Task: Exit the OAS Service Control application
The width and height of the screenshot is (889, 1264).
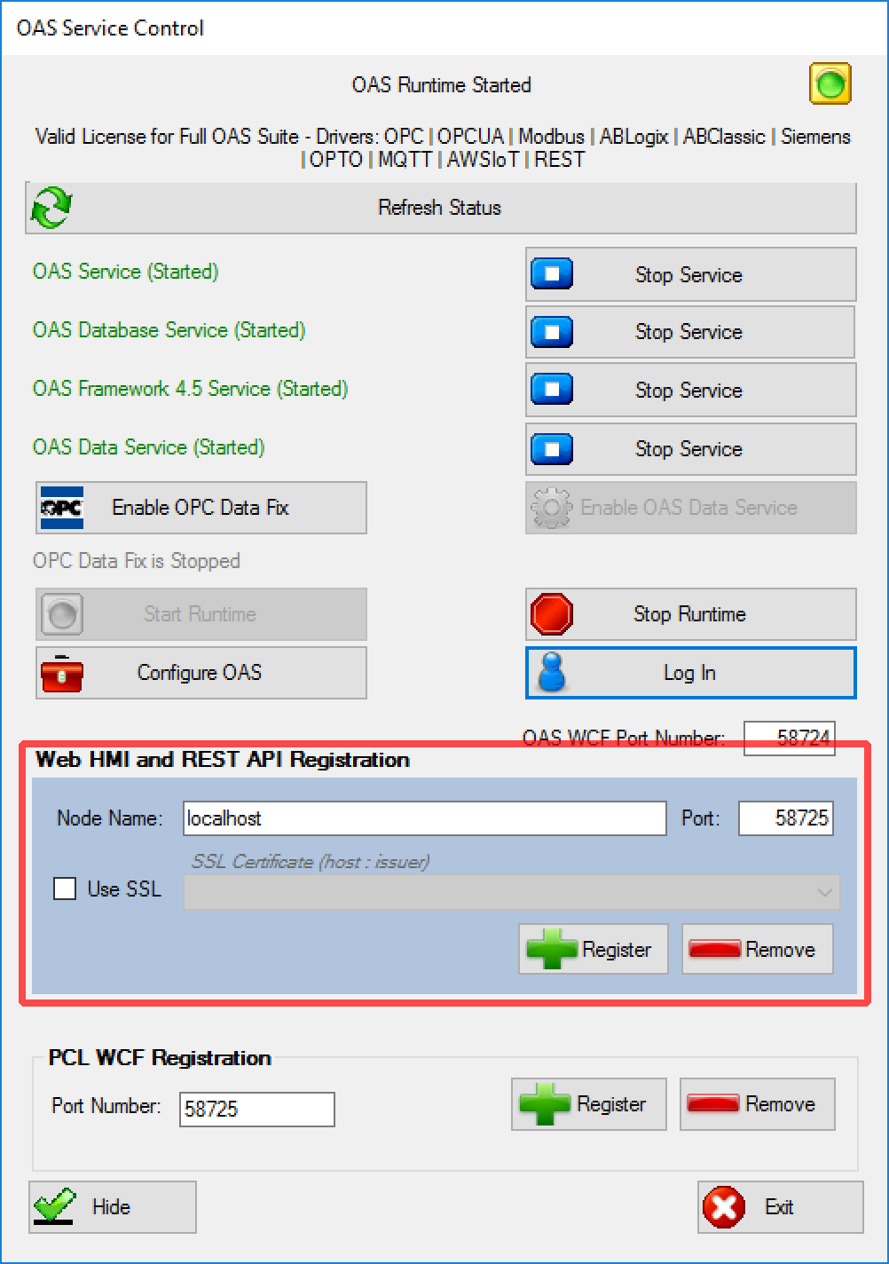Action: click(781, 1207)
